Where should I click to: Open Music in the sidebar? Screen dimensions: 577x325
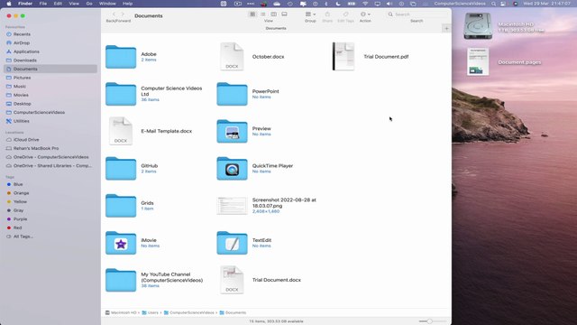coord(20,87)
